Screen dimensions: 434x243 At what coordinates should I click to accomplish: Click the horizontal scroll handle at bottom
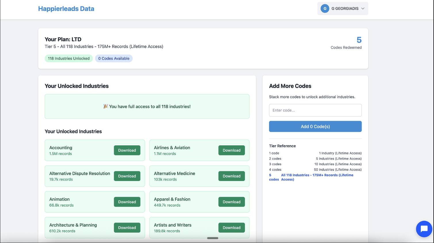click(213, 238)
